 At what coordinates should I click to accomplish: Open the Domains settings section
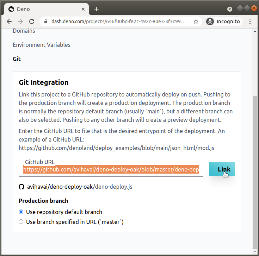[24, 31]
